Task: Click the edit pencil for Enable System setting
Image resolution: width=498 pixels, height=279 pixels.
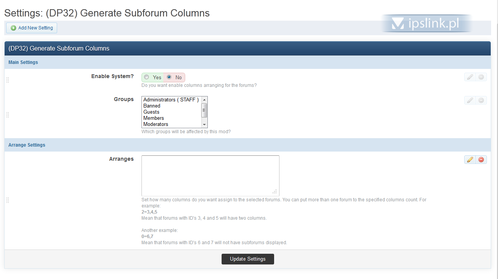Action: [470, 77]
